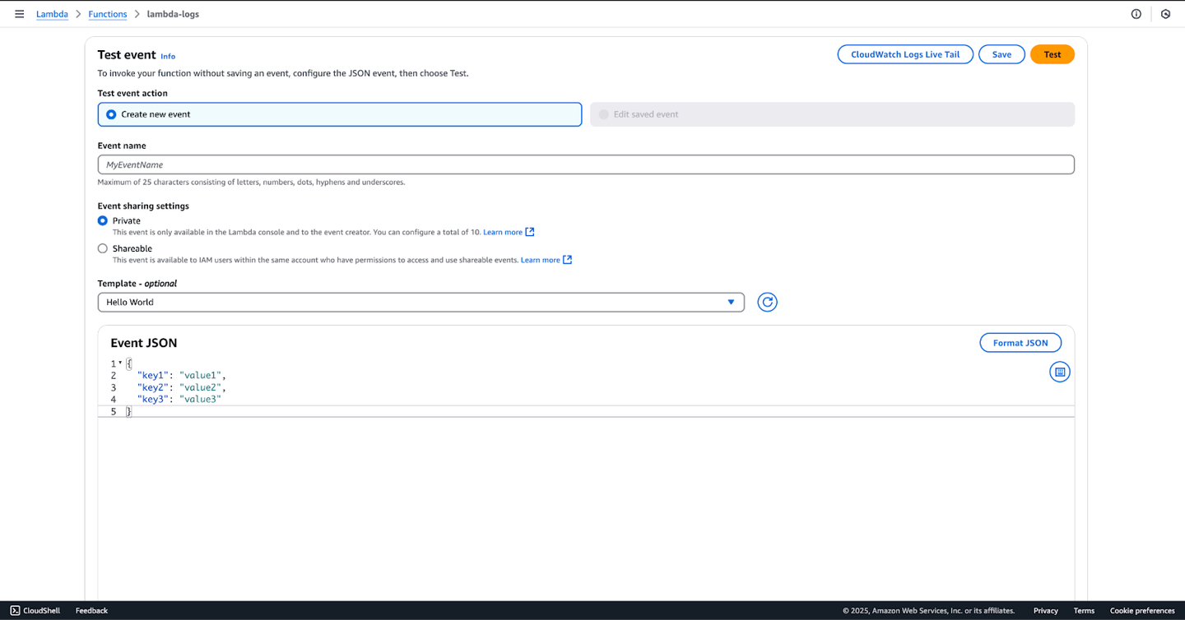Open the Test event Info link
The image size is (1185, 620).
(x=168, y=57)
